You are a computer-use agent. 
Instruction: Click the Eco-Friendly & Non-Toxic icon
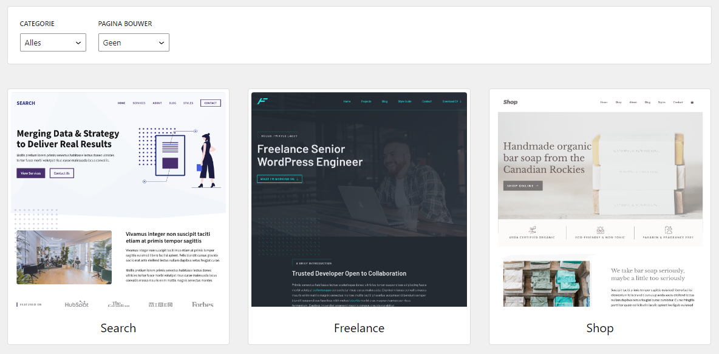point(600,230)
